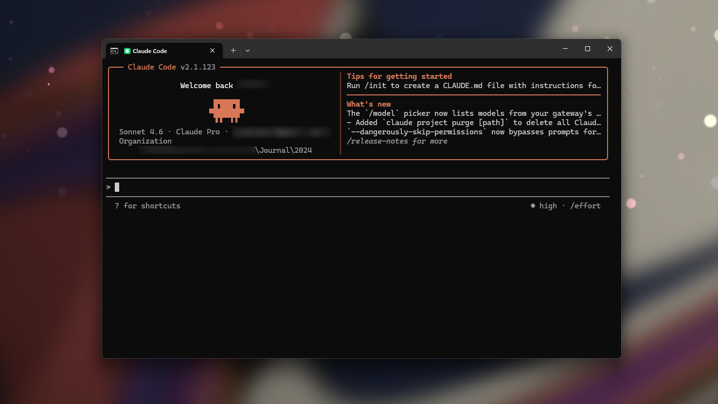Click the "Welcome back" greeting

(207, 86)
